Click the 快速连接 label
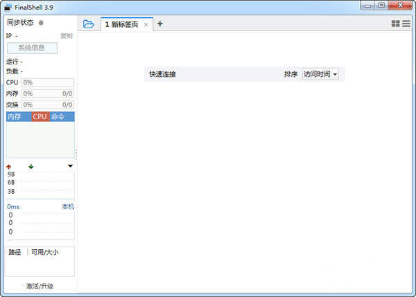 [x=162, y=74]
